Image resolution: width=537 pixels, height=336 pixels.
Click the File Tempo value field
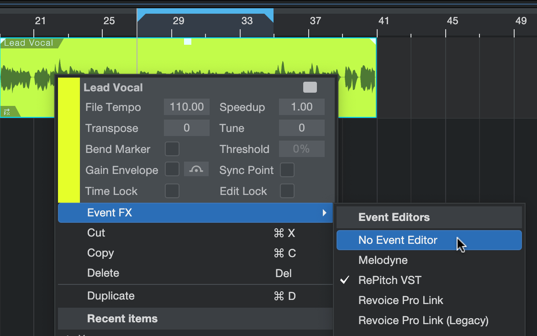click(187, 107)
